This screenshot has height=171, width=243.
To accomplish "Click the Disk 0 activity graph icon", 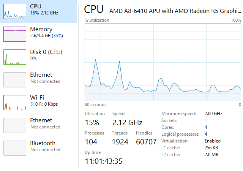I will (14, 57).
